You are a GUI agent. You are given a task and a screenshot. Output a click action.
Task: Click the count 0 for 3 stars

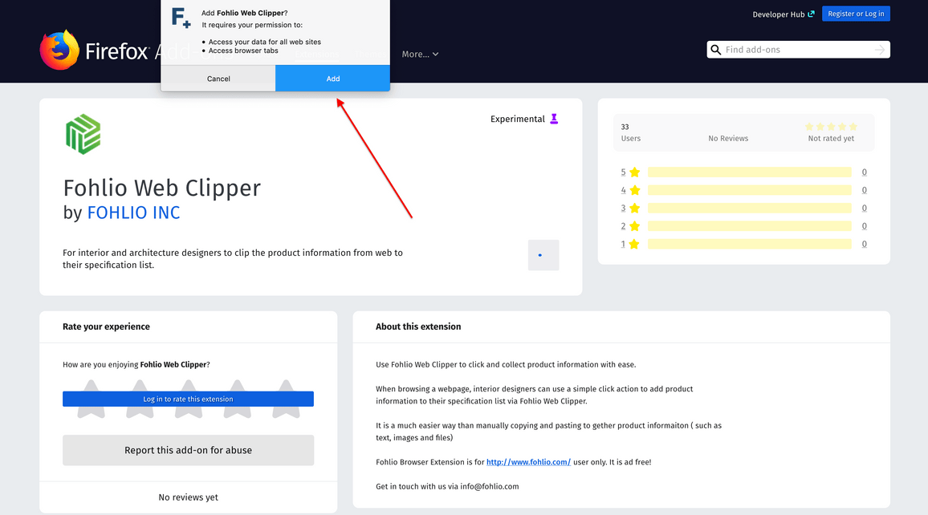coord(864,208)
